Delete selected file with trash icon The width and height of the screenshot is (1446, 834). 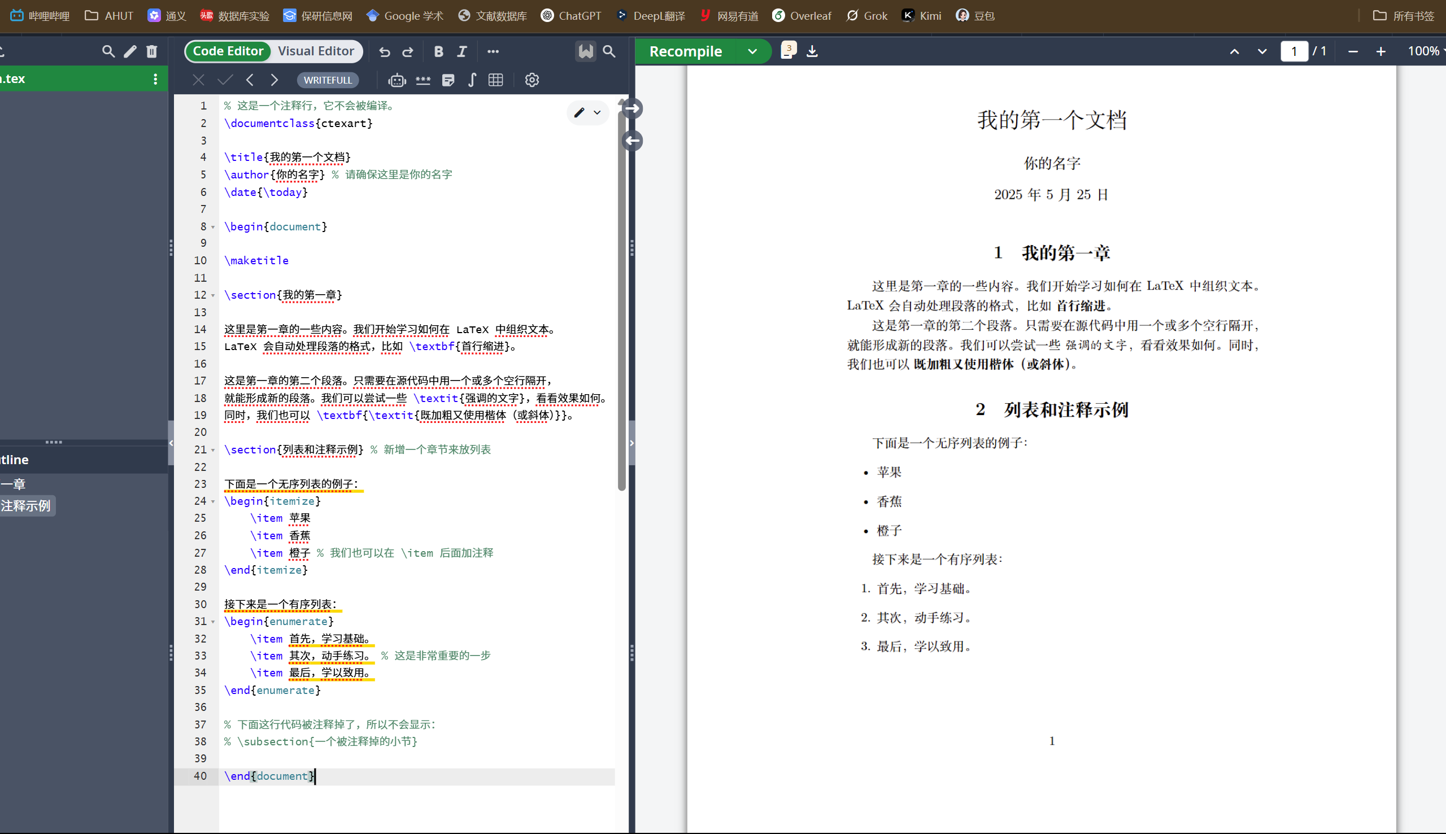click(152, 51)
